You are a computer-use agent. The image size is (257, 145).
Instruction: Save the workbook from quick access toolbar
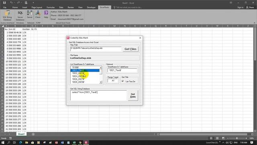pyautogui.click(x=4, y=3)
